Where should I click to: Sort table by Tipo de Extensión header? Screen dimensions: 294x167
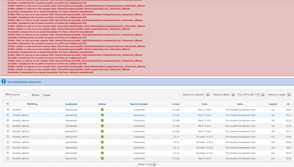tap(139, 104)
